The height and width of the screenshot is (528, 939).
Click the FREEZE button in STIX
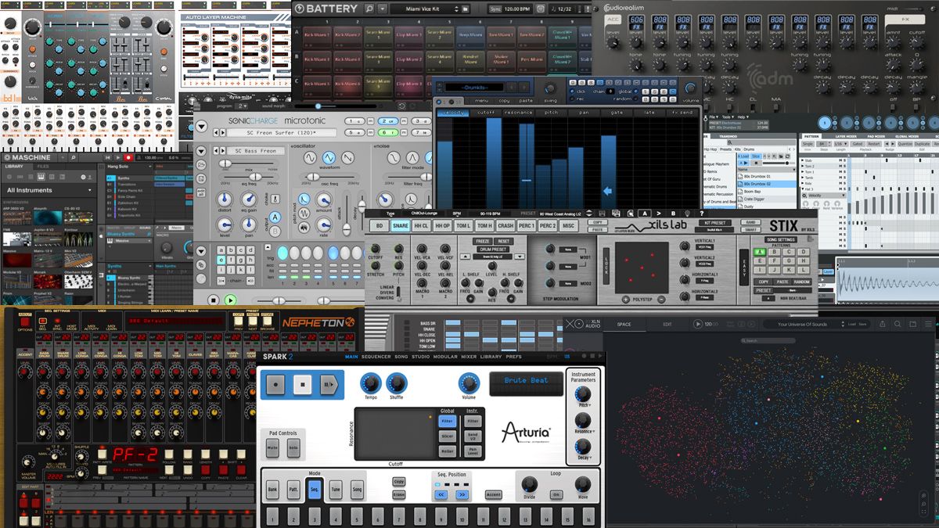(x=483, y=242)
